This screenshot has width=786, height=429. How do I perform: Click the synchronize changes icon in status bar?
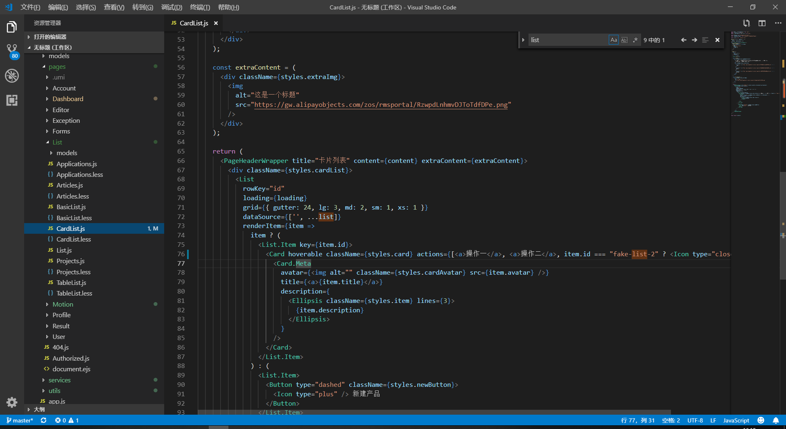point(43,420)
